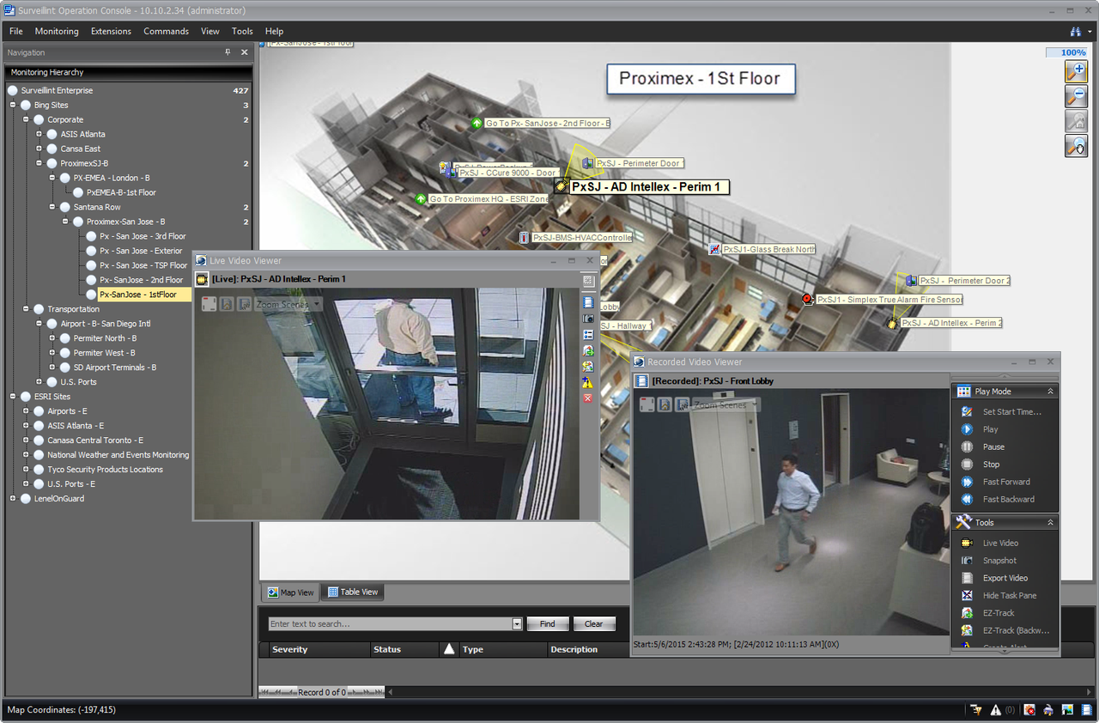Expand the Transportation tree node

click(x=25, y=308)
